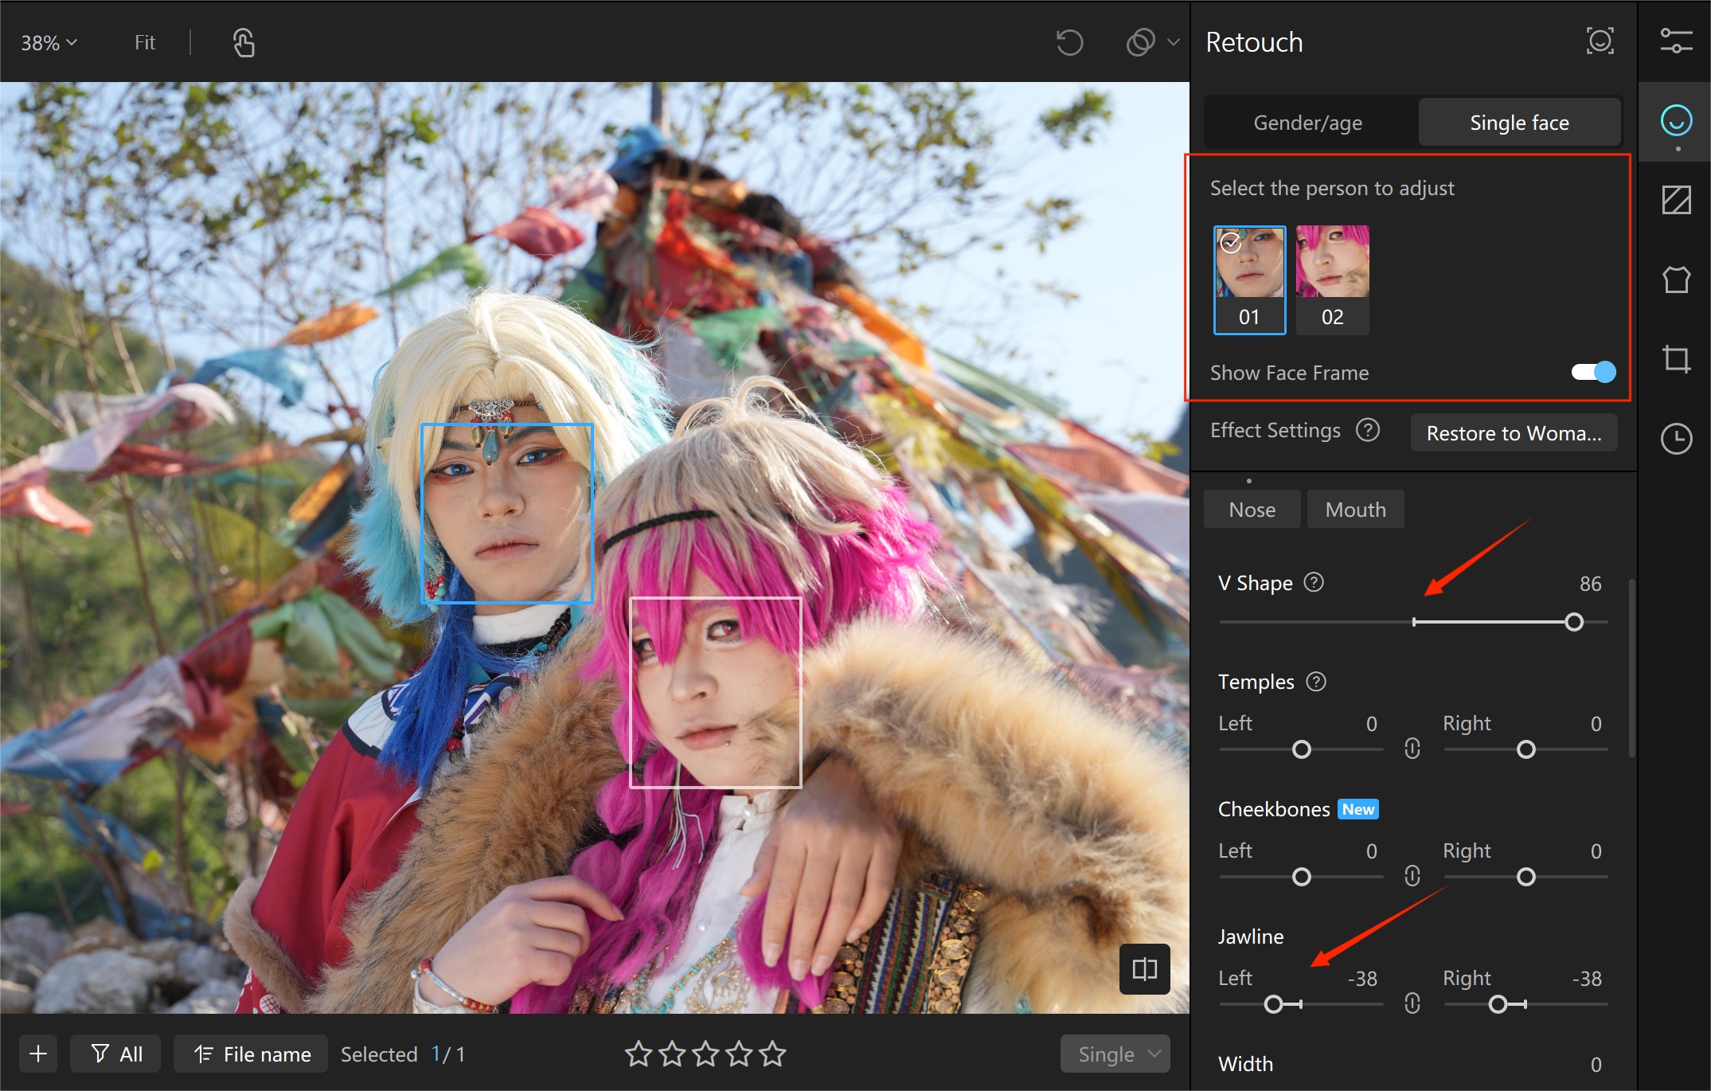The width and height of the screenshot is (1711, 1091).
Task: Toggle the before/after compare view icon
Action: point(1144,968)
